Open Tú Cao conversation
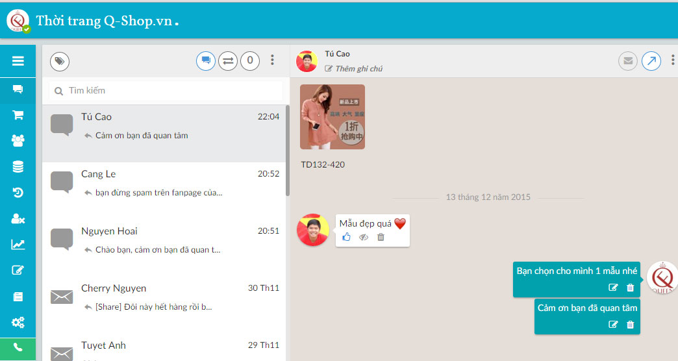This screenshot has width=678, height=361. [x=164, y=134]
